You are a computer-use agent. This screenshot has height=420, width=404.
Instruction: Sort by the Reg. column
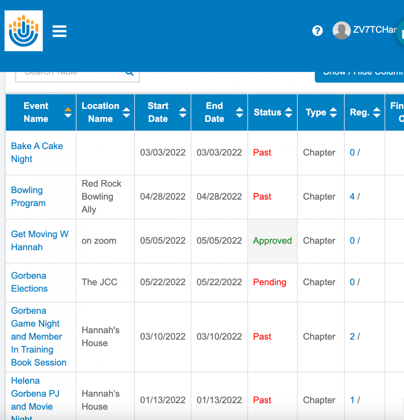364,113
